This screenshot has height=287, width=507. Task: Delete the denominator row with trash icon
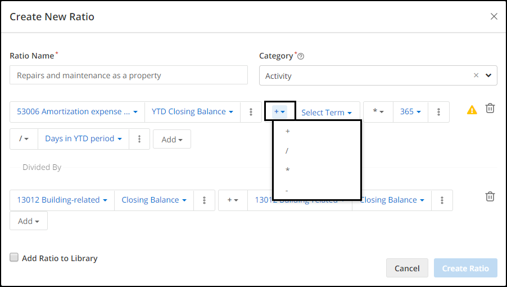tap(490, 196)
